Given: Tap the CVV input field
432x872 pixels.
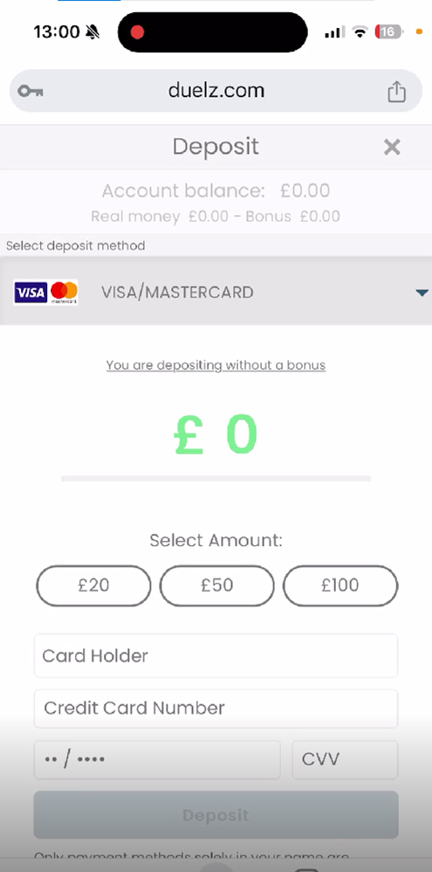Looking at the screenshot, I should pos(345,759).
